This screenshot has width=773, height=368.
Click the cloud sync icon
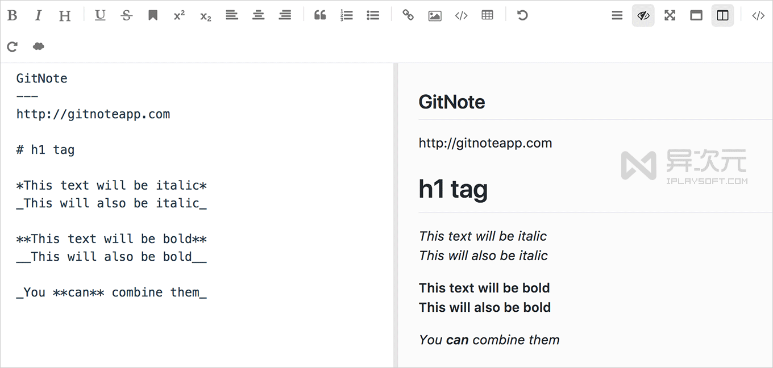[x=38, y=46]
